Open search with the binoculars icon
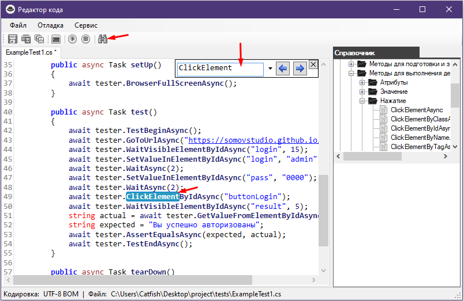The height and width of the screenshot is (301, 464). click(103, 39)
